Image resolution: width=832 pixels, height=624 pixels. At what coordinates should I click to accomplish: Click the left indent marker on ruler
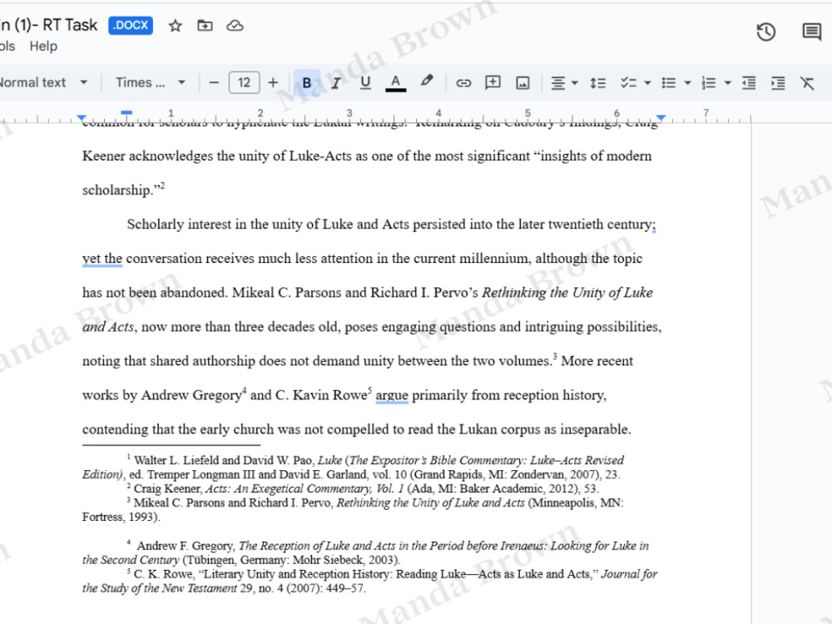pos(82,118)
